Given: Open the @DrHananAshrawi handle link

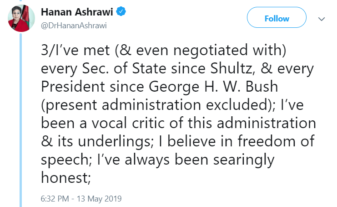Looking at the screenshot, I should tap(74, 26).
